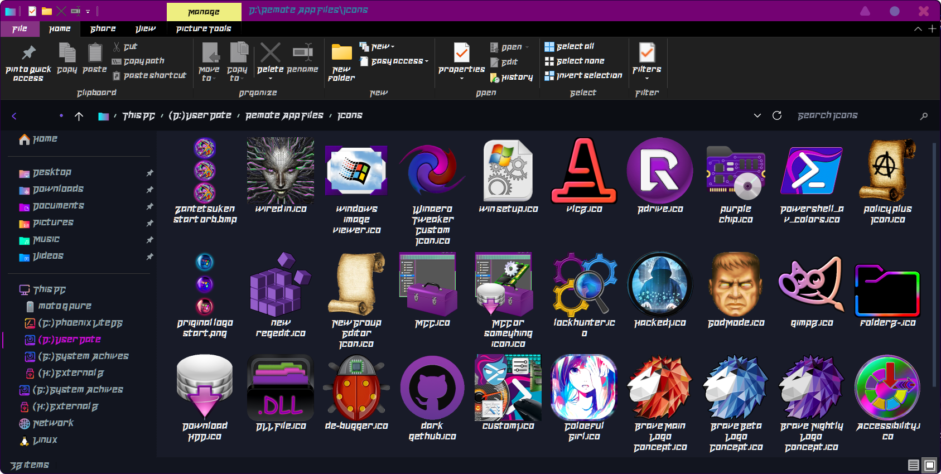941x474 pixels.
Task: Switch to the Home ribbon tab
Action: click(60, 28)
